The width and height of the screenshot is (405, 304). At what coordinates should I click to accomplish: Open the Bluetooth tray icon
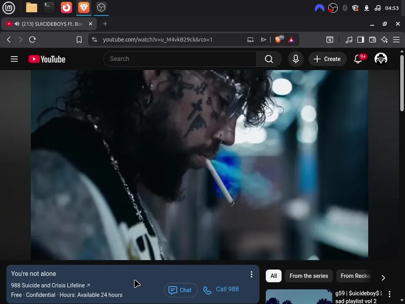345,8
